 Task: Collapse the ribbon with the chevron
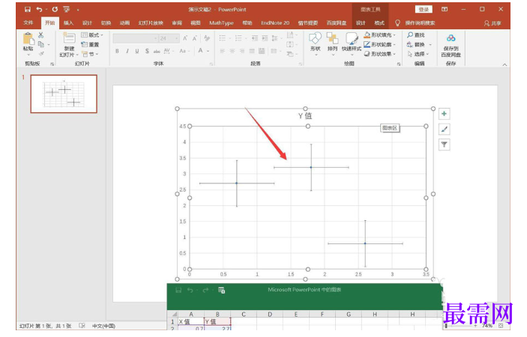point(505,65)
